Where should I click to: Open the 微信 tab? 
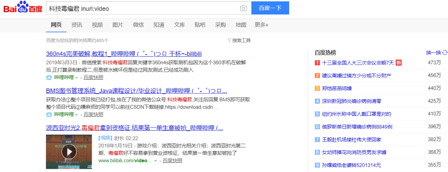[x=138, y=25]
